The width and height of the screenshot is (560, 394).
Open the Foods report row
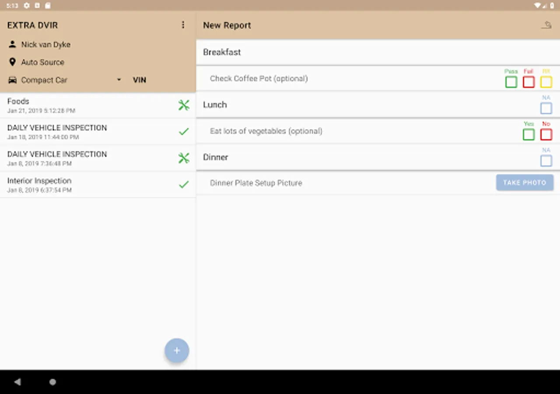[98, 105]
